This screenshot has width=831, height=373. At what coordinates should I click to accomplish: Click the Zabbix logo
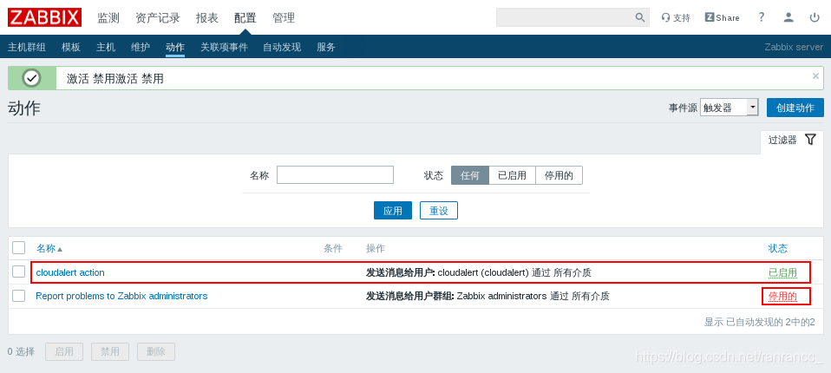click(44, 17)
